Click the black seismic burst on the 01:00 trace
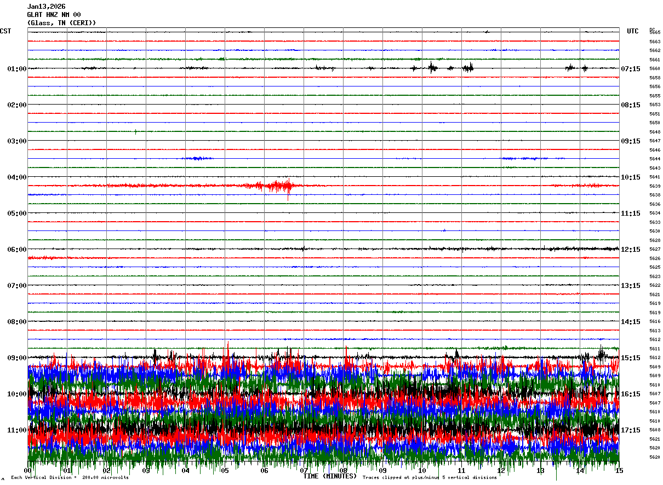Image resolution: width=663 pixels, height=485 pixels. 432,68
